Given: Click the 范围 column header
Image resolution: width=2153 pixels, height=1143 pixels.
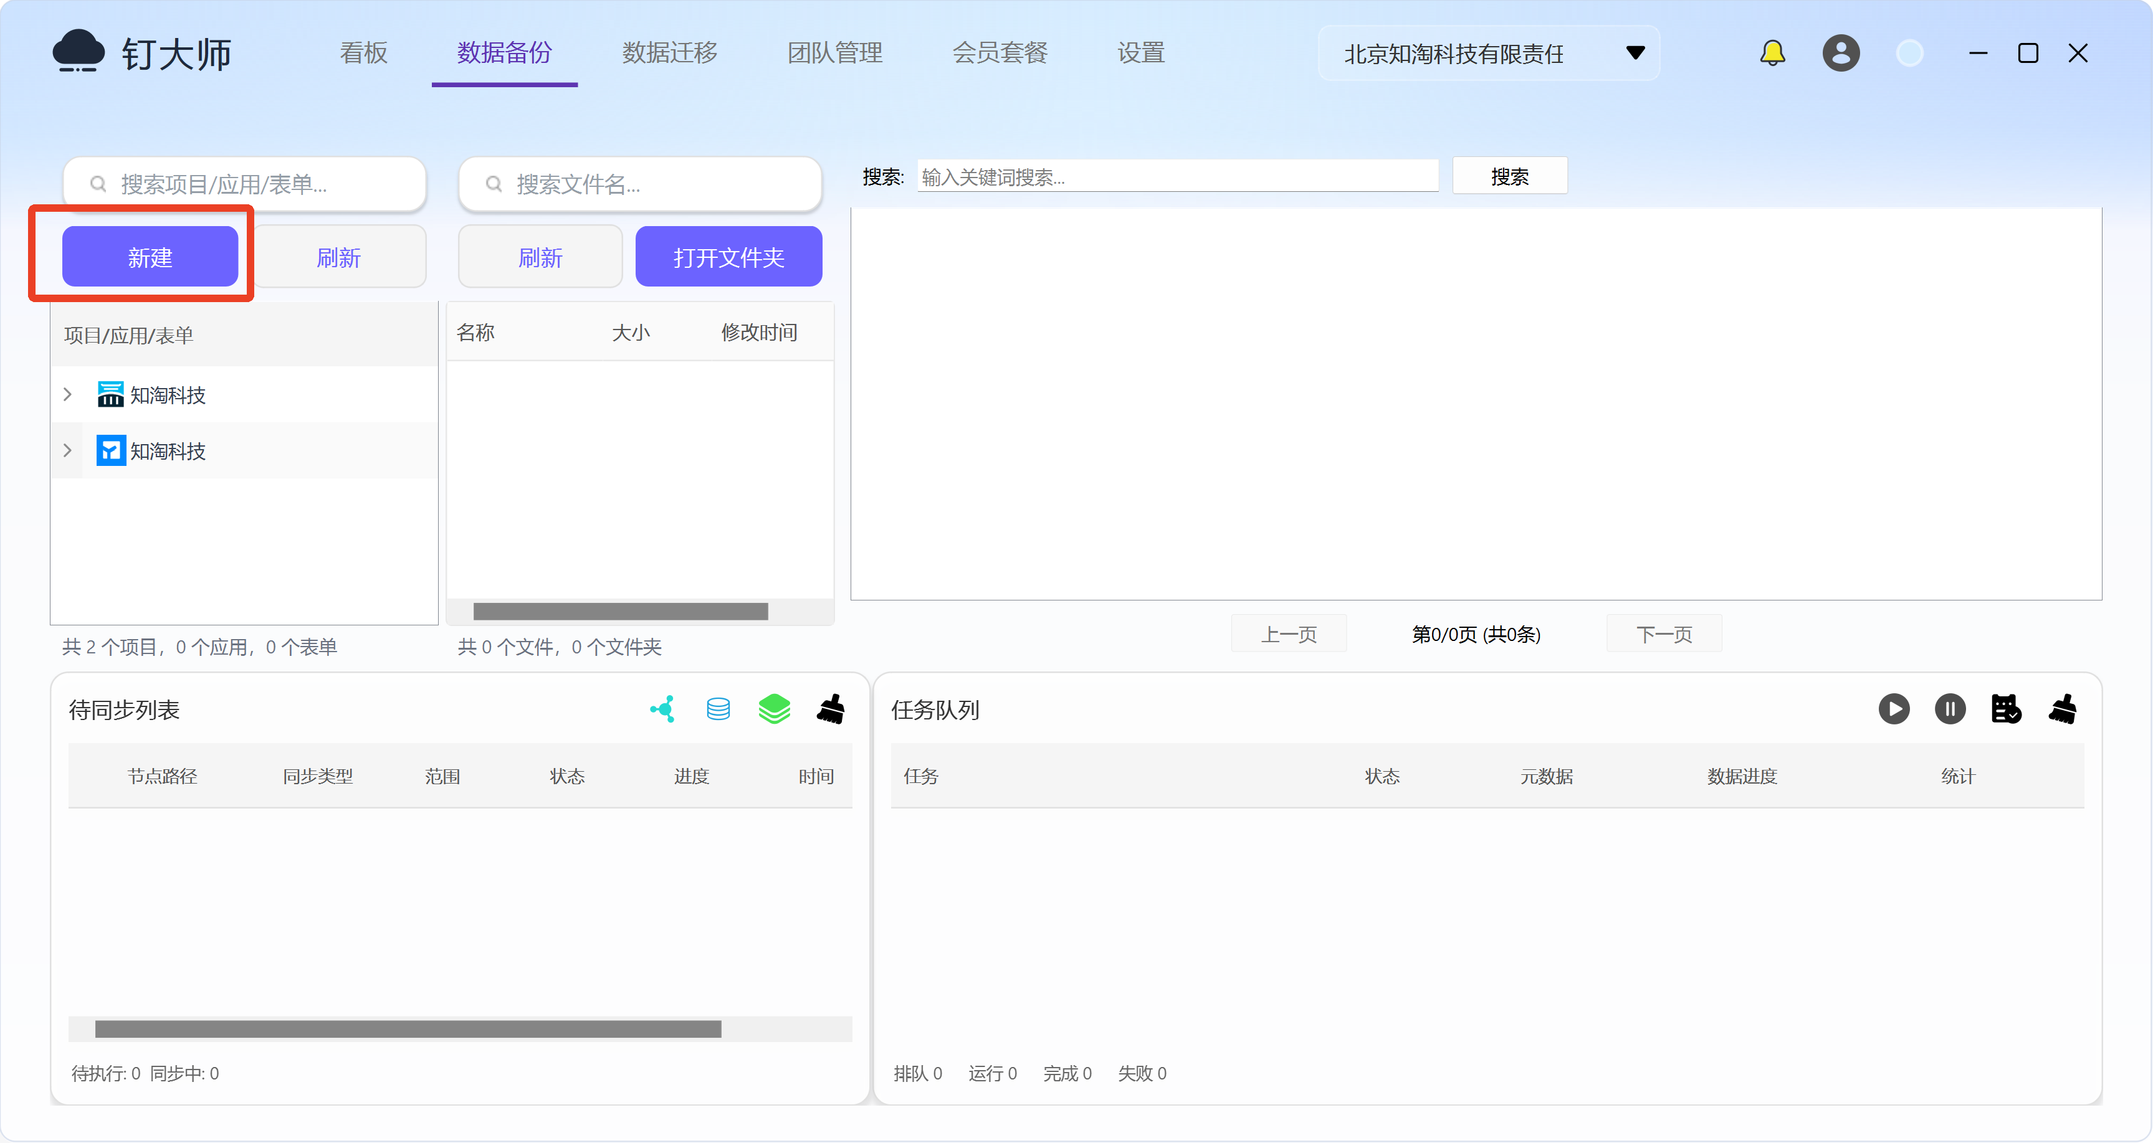Looking at the screenshot, I should click(442, 775).
